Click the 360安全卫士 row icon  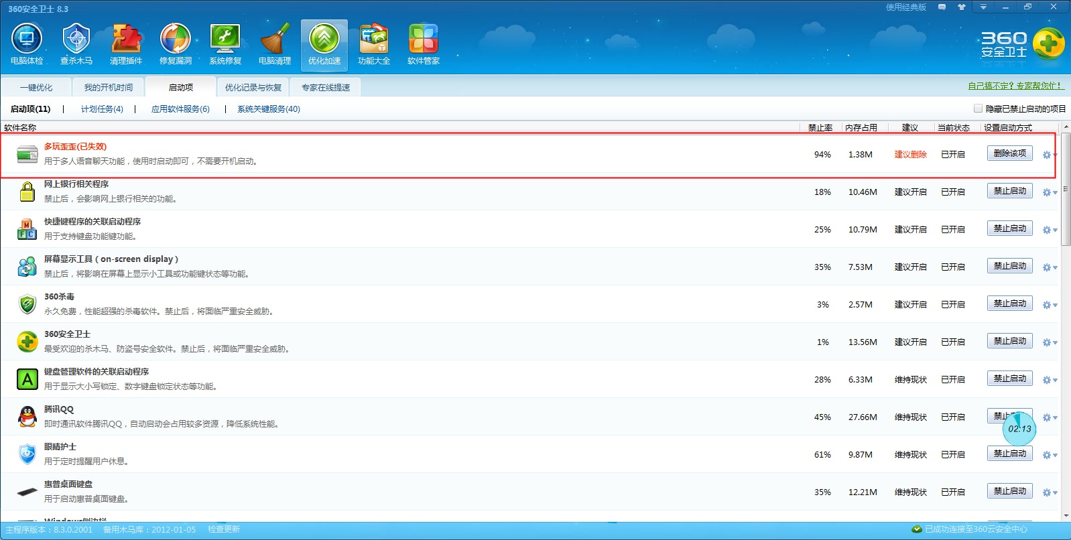(27, 342)
